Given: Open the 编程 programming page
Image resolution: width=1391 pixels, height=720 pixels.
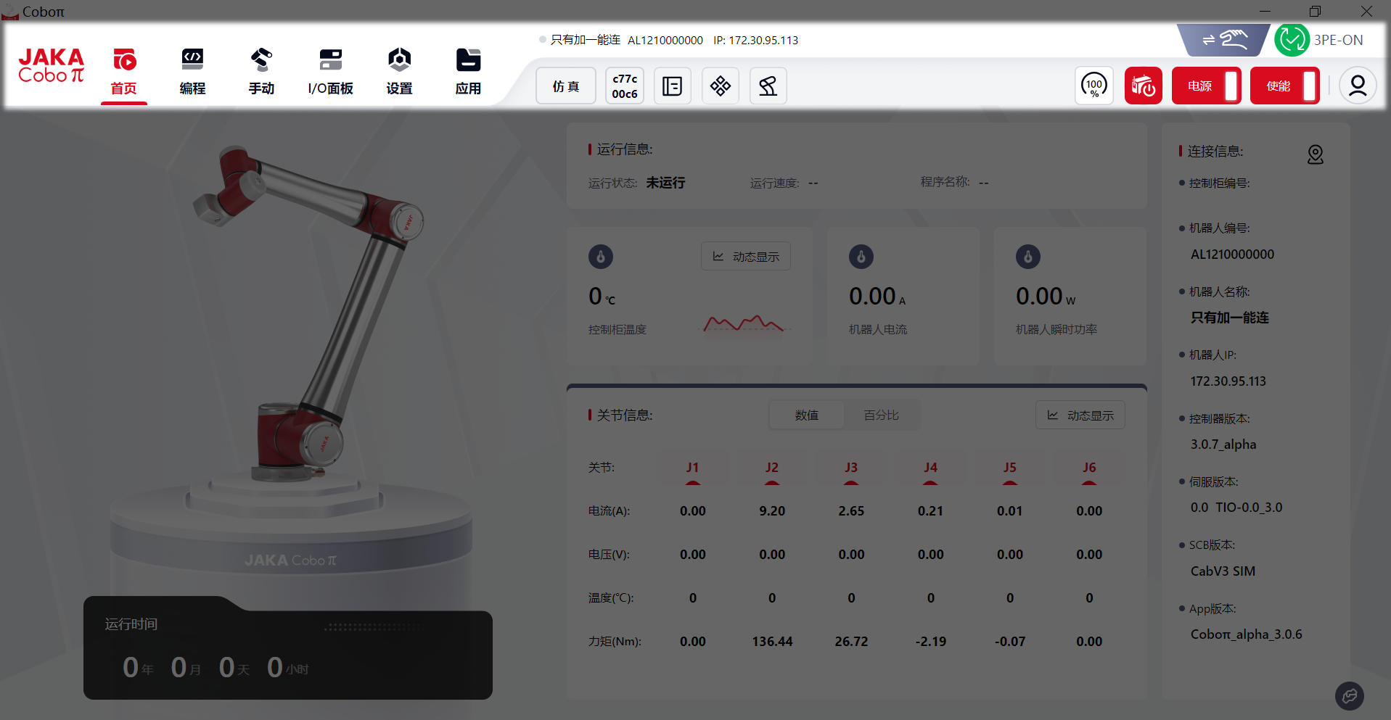Looking at the screenshot, I should 192,71.
